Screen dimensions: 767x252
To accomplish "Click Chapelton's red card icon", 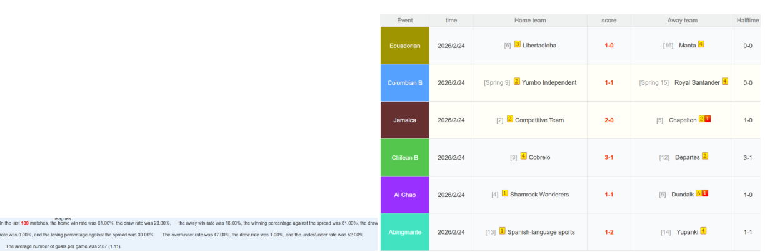I will [708, 119].
